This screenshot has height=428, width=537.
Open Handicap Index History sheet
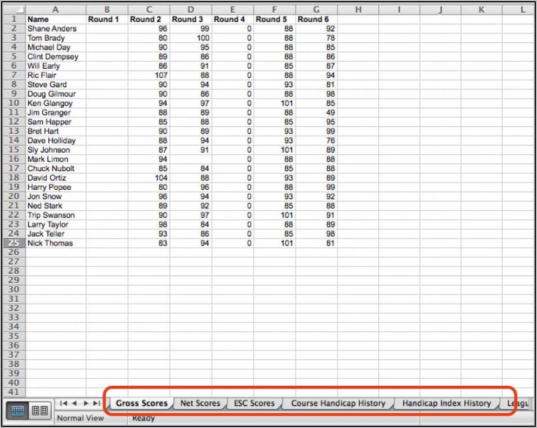pos(446,403)
